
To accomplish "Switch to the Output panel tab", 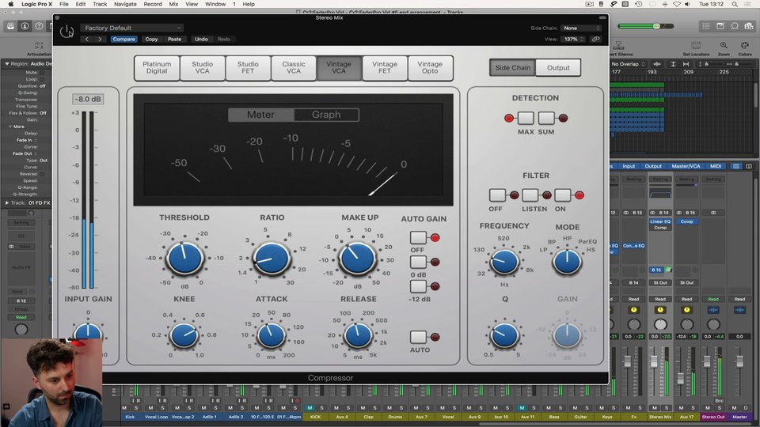I will (558, 68).
